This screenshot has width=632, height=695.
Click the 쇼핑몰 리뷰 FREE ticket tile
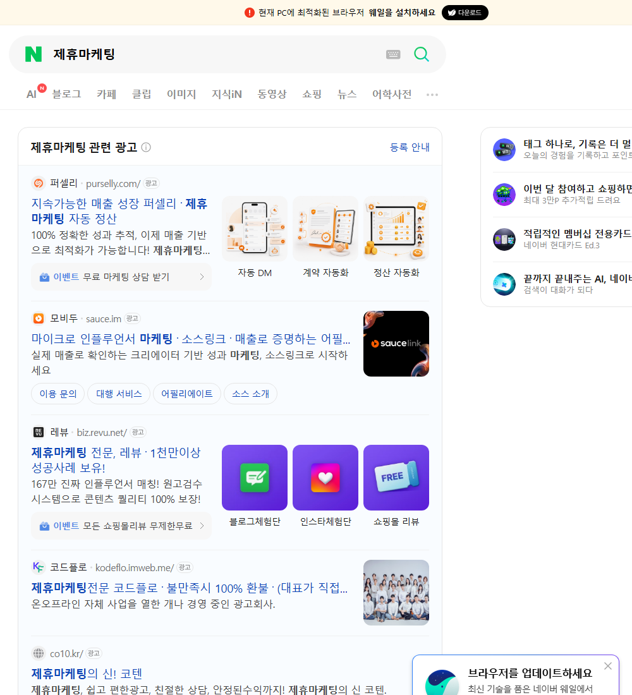(x=396, y=478)
